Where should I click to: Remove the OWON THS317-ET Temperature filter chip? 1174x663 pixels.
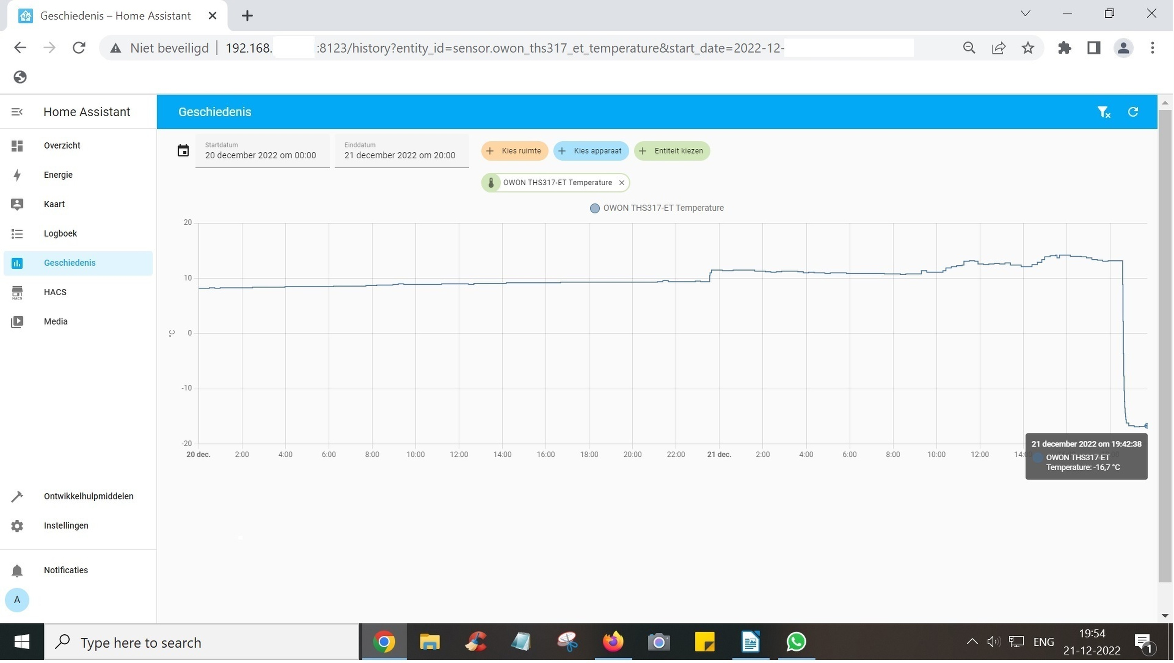click(621, 182)
